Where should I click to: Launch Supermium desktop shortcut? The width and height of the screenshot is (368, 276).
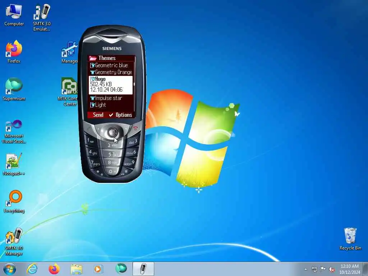(x=14, y=89)
